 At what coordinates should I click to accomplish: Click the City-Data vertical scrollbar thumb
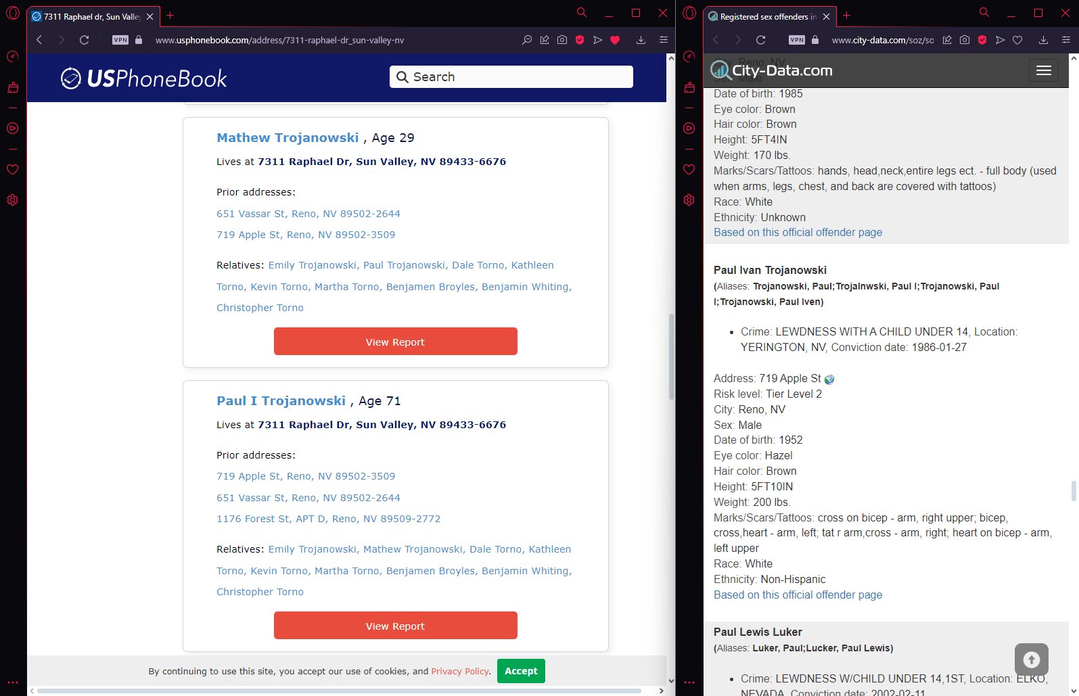coord(1074,491)
